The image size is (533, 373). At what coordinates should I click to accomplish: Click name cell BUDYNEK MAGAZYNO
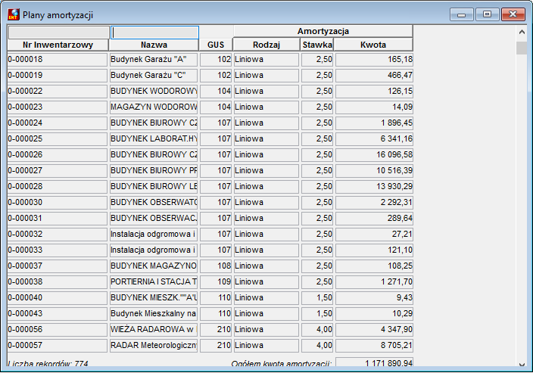coord(154,266)
